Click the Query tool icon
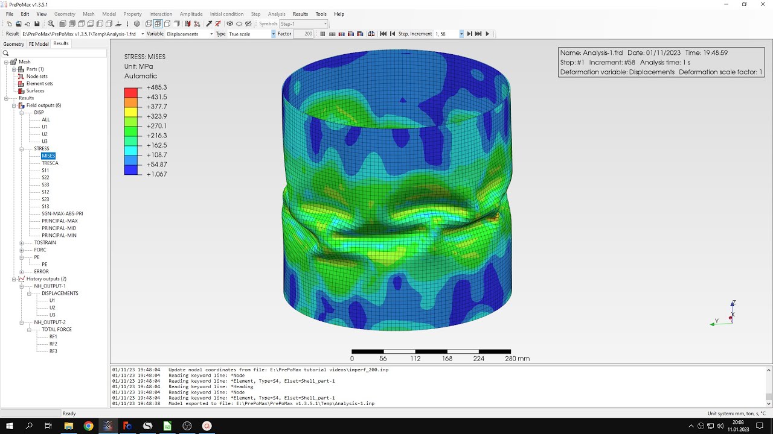 click(x=208, y=24)
